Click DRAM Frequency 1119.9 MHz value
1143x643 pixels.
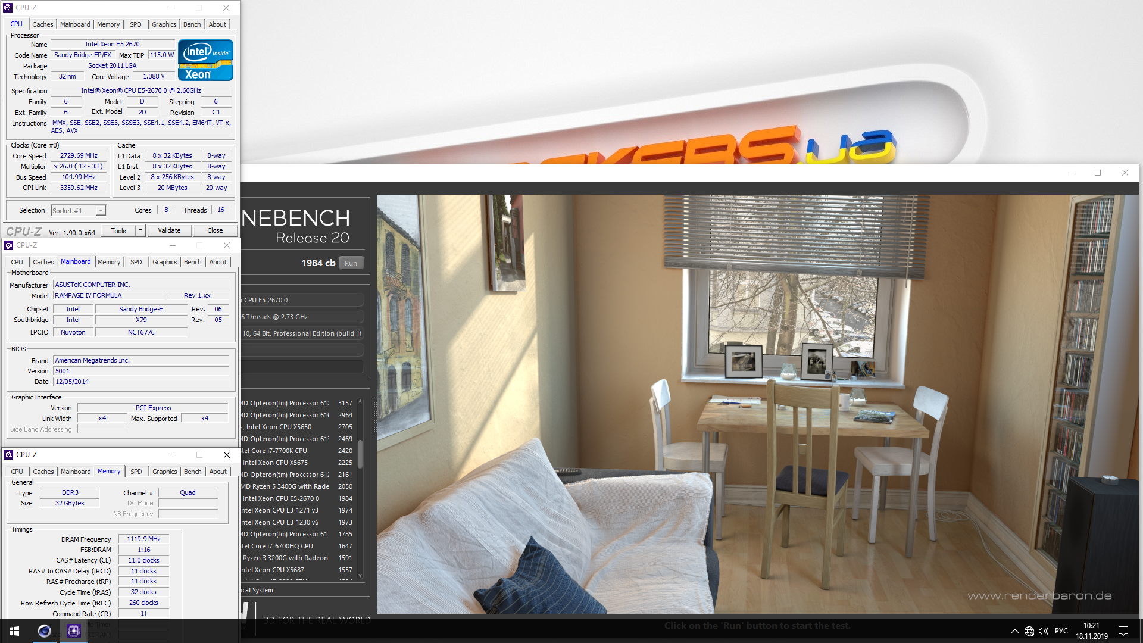tap(143, 539)
